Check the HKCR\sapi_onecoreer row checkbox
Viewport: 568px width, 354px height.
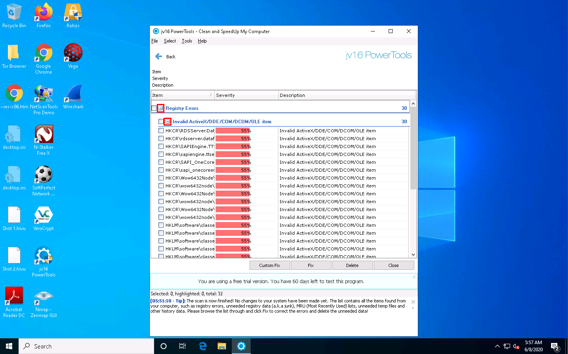tap(161, 170)
